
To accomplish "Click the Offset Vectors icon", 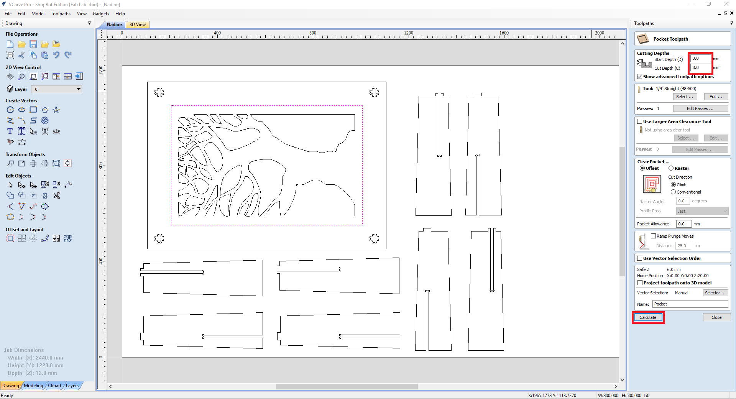I will click(10, 238).
